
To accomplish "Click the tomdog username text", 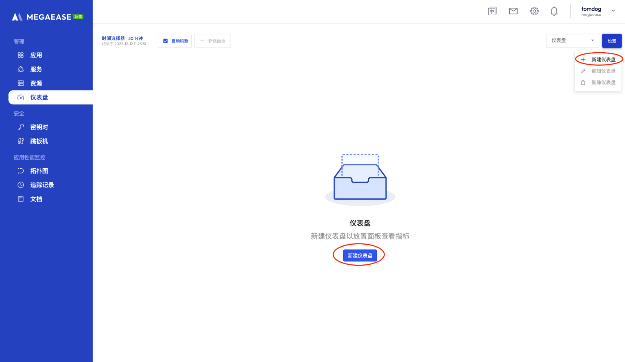I will (591, 9).
